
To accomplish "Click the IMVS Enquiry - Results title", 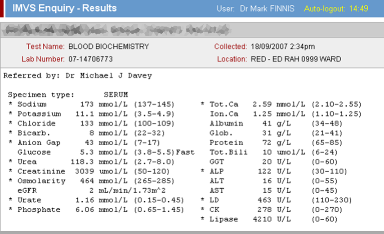I will [64, 8].
